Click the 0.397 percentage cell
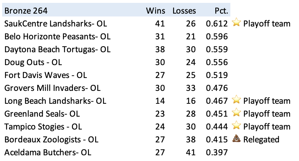Image resolution: width=299 pixels, height=161 pixels. [x=217, y=152]
